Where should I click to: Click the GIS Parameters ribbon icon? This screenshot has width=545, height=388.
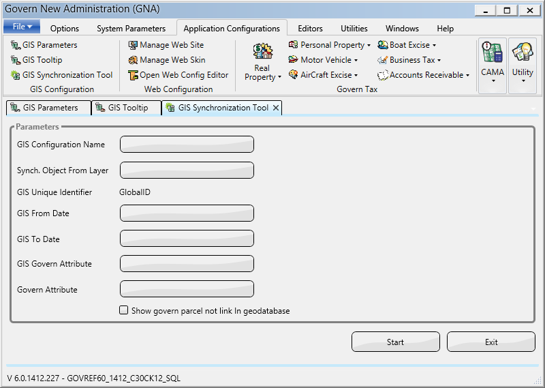16,45
